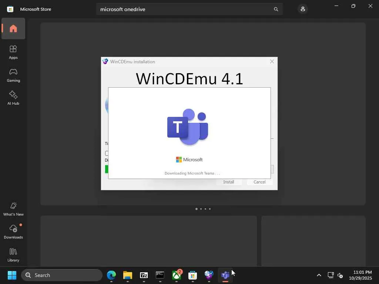379x284 pixels.
Task: Open Microsoft Edge from the taskbar
Action: (x=111, y=275)
